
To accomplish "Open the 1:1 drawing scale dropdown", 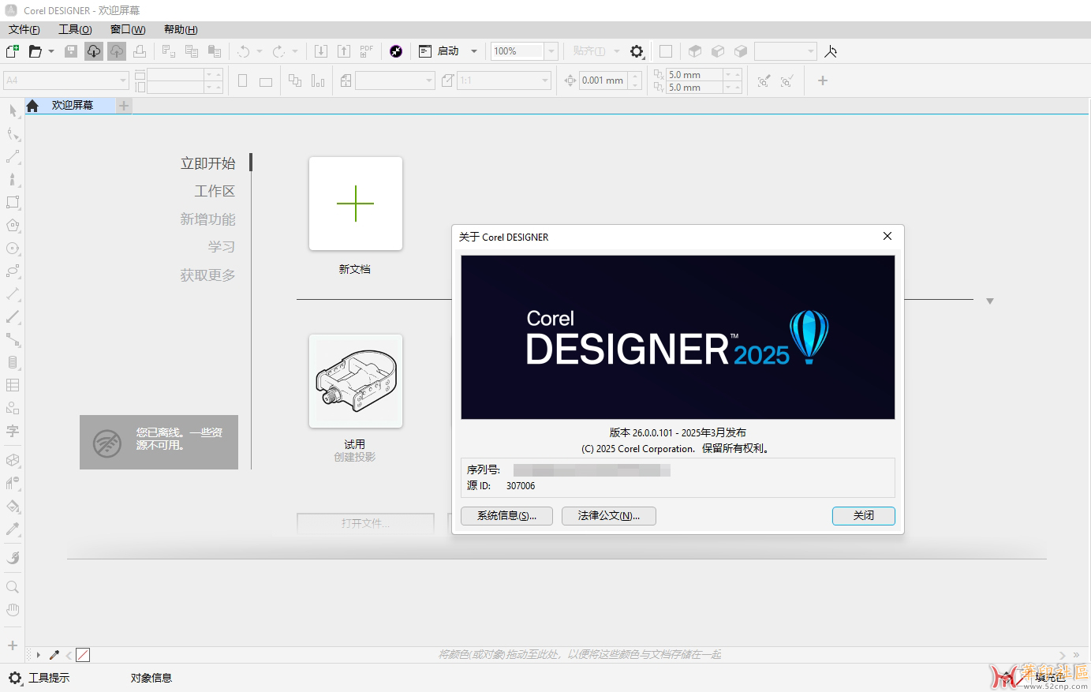I will click(545, 80).
